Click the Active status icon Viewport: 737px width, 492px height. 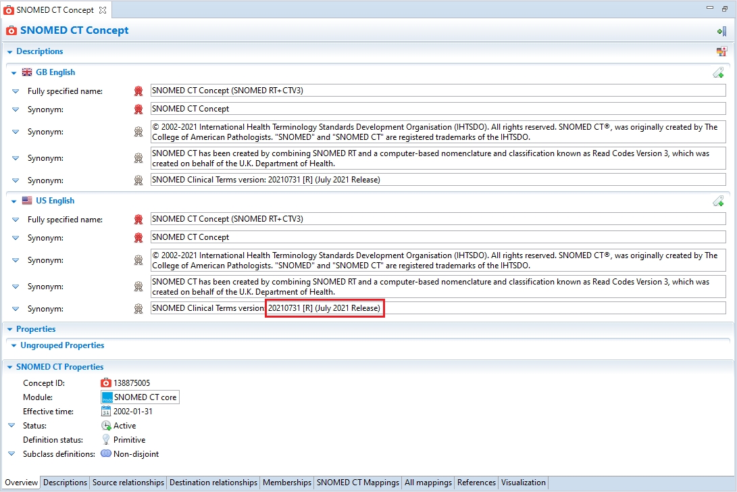click(x=106, y=426)
